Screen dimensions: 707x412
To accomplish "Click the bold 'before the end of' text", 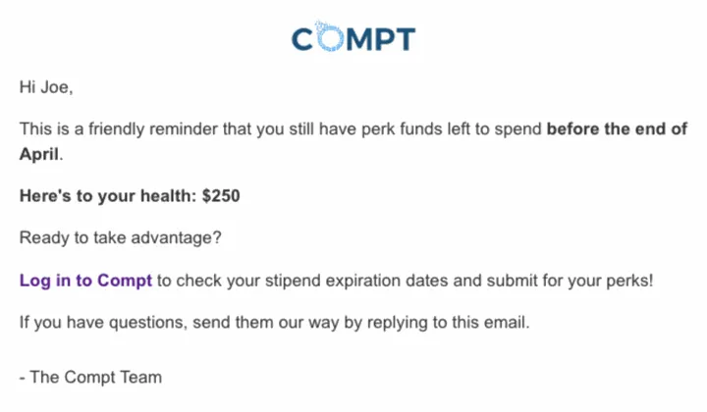I will tap(617, 129).
